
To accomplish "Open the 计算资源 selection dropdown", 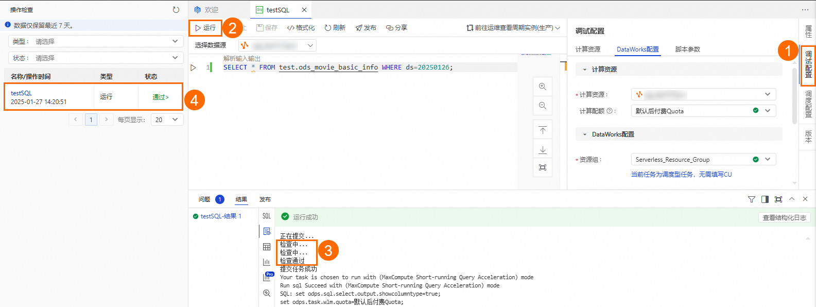I will coord(704,94).
